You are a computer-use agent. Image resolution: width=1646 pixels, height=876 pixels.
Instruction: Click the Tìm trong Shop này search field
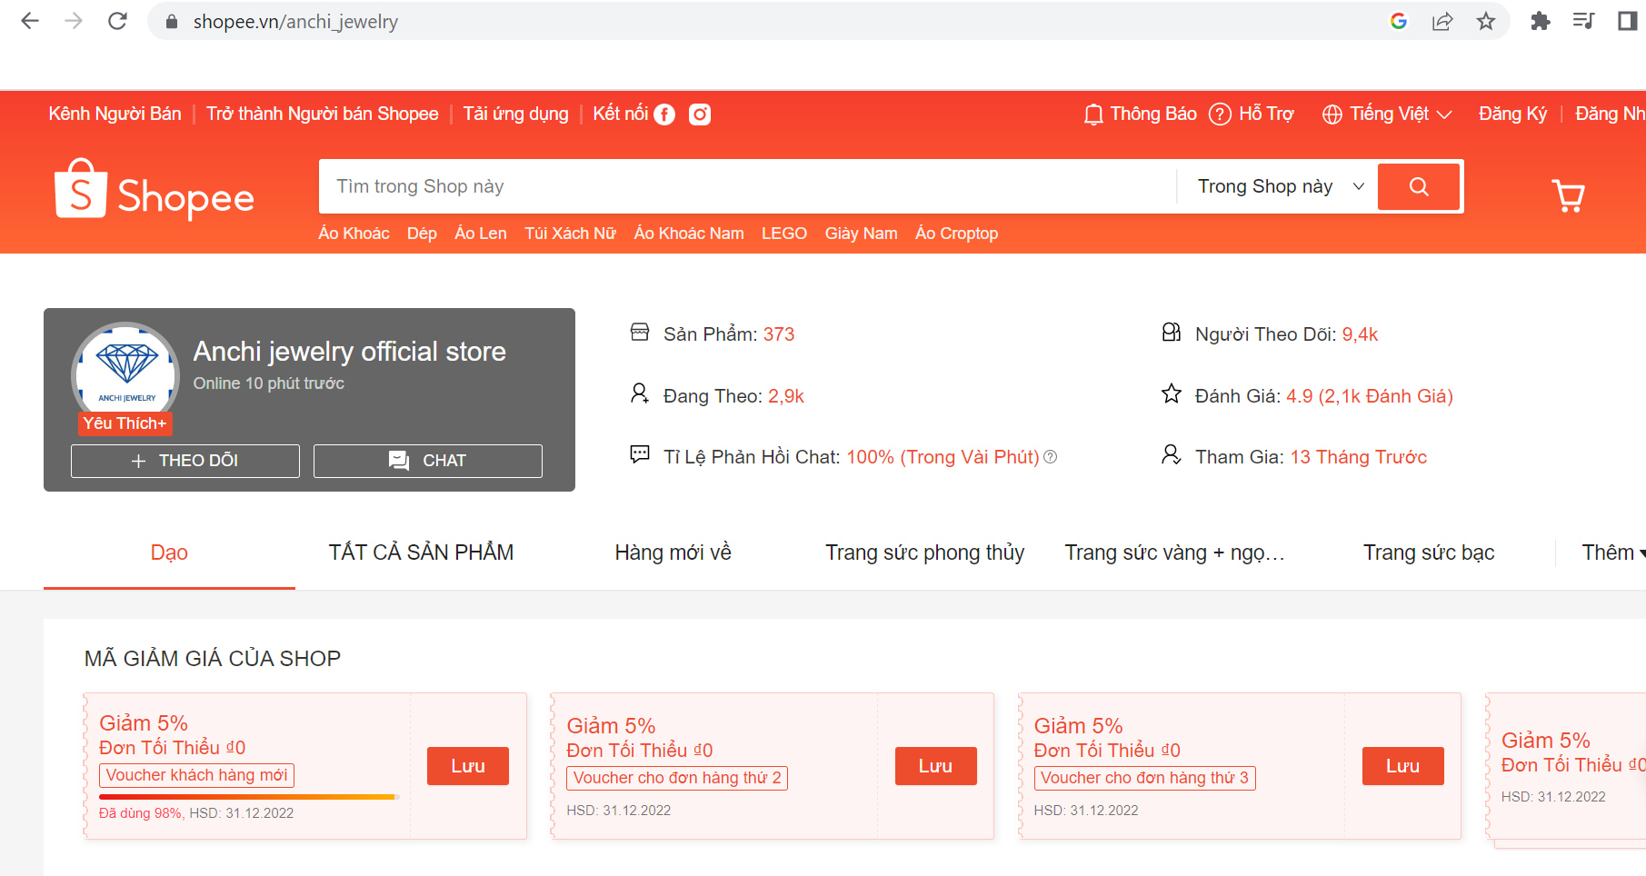pyautogui.click(x=745, y=187)
